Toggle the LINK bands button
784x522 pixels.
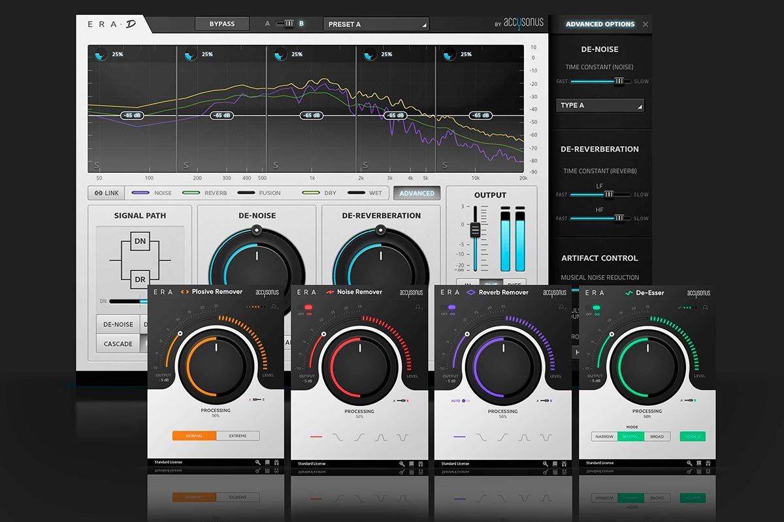[x=106, y=193]
